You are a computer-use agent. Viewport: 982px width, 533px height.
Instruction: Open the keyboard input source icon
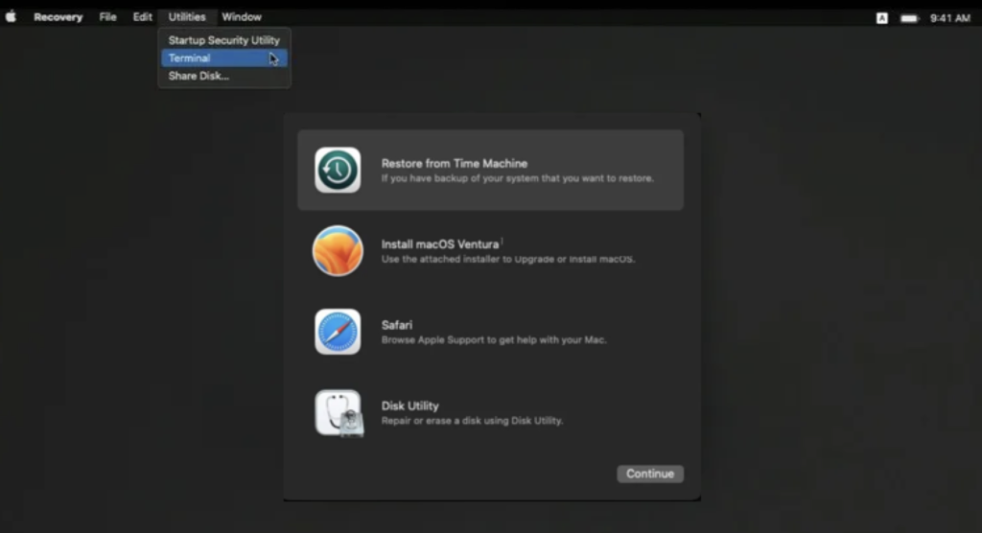click(x=882, y=18)
